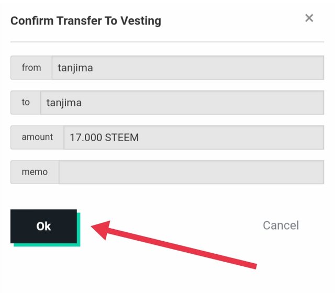
Task: Cancel the vesting transfer
Action: (281, 226)
